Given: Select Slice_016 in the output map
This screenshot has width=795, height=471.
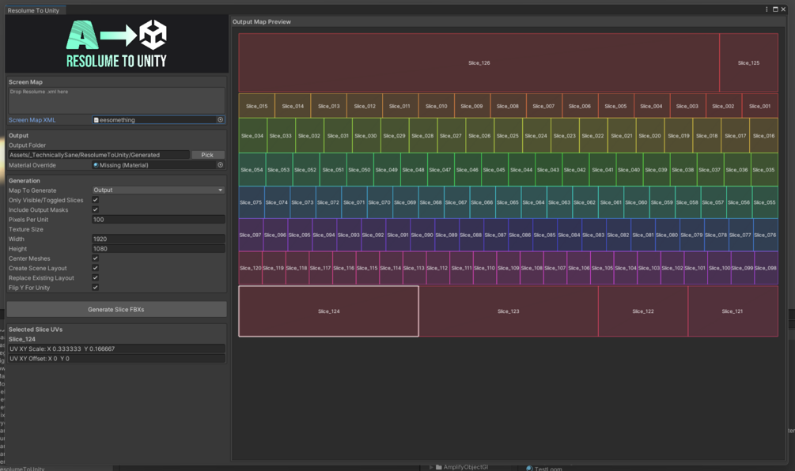Looking at the screenshot, I should (763, 136).
